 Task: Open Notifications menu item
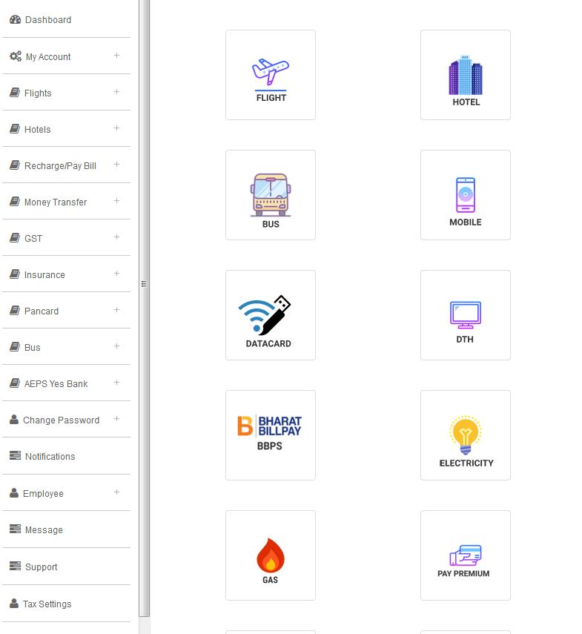[50, 457]
